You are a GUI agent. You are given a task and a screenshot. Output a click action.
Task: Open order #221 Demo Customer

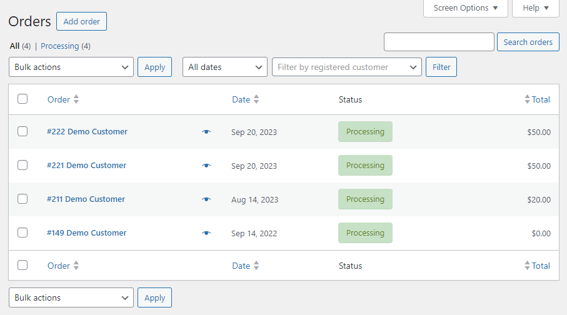[x=86, y=165]
